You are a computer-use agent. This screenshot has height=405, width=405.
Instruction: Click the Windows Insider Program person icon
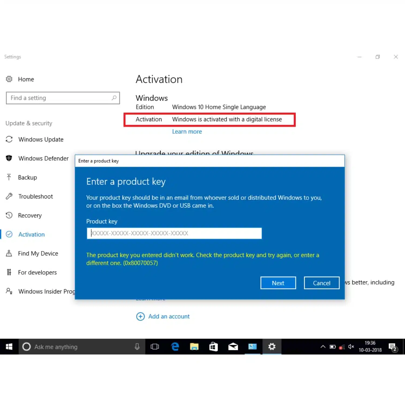tap(9, 291)
